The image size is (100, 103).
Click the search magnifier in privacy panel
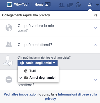pyautogui.click(x=96, y=16)
